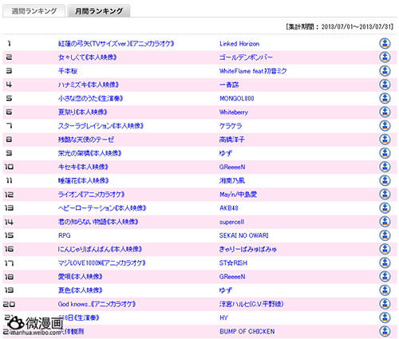The width and height of the screenshot is (399, 339).
Task: Click artist link ST☆RISH
Action: [x=233, y=263]
